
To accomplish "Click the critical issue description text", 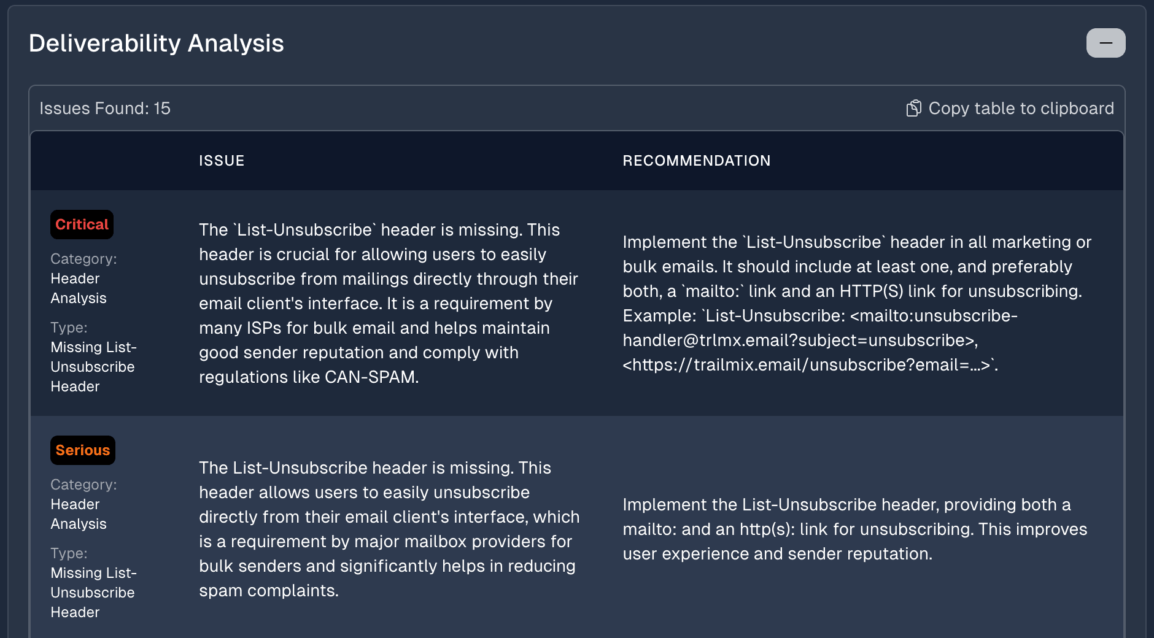I will [x=389, y=303].
